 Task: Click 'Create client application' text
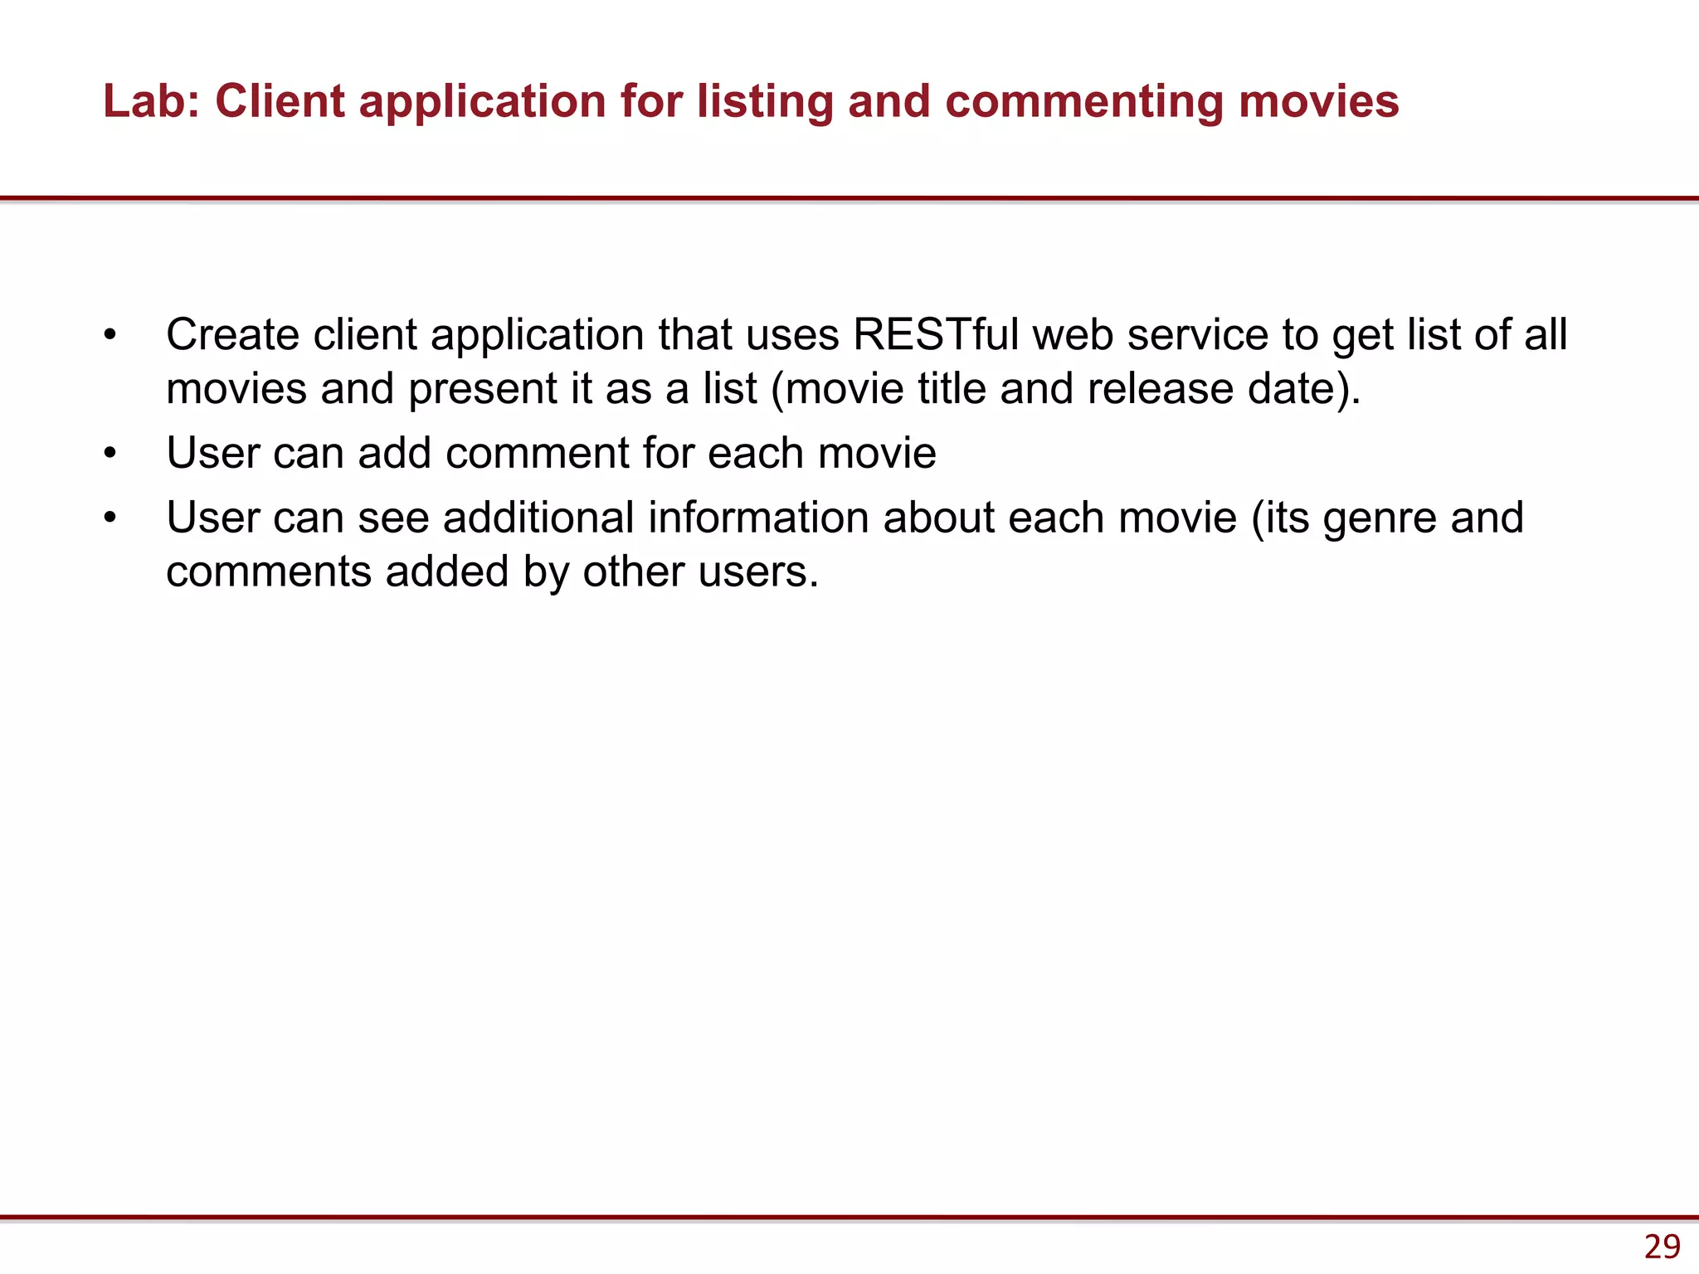click(x=406, y=335)
